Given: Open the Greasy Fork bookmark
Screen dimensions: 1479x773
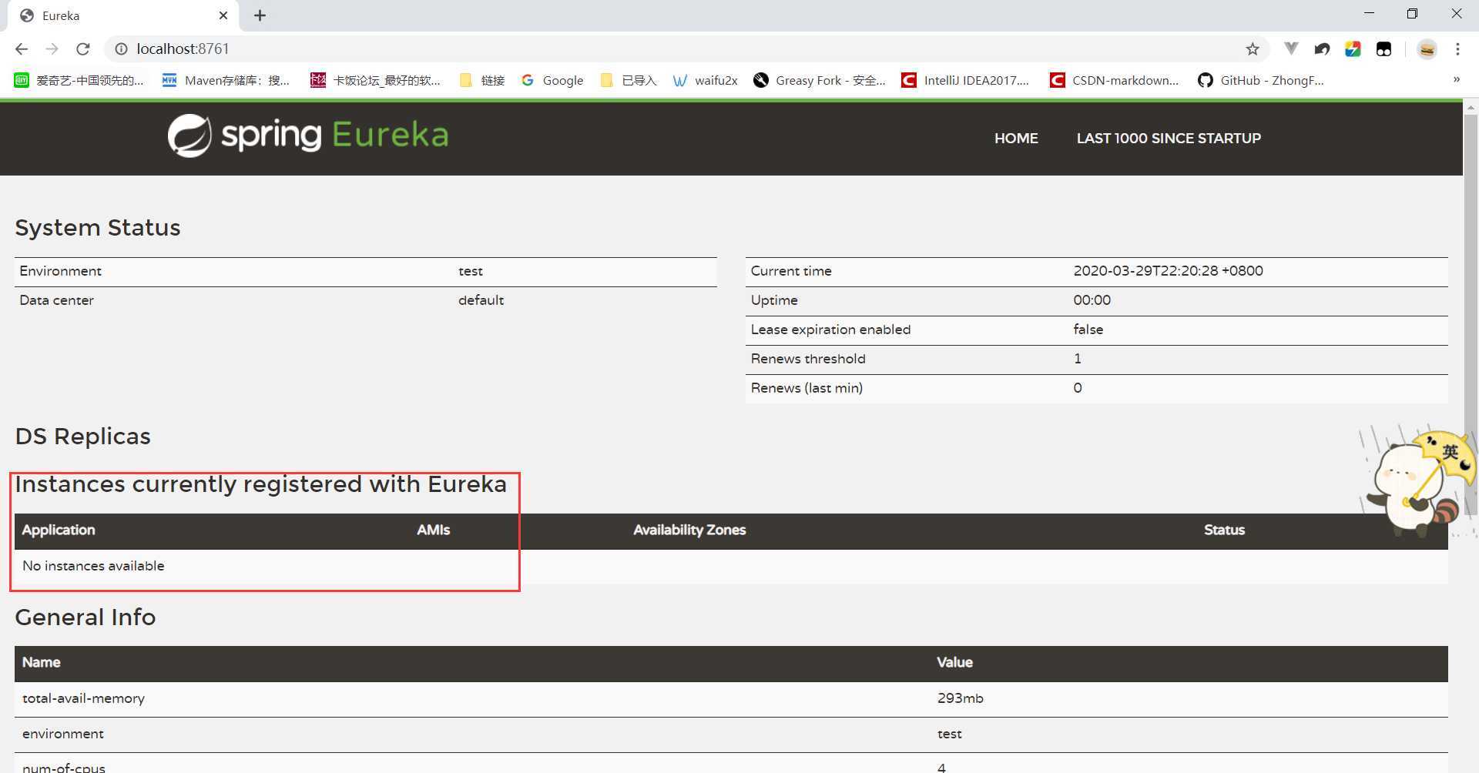Looking at the screenshot, I should coord(820,80).
